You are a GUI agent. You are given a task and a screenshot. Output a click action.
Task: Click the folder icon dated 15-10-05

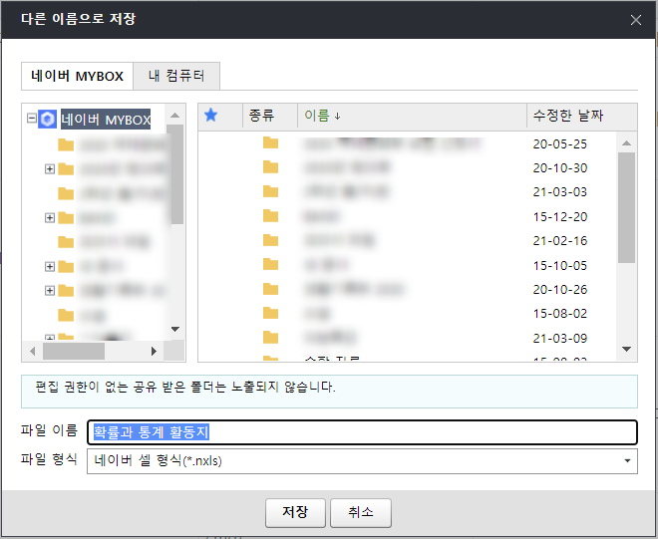coord(270,265)
